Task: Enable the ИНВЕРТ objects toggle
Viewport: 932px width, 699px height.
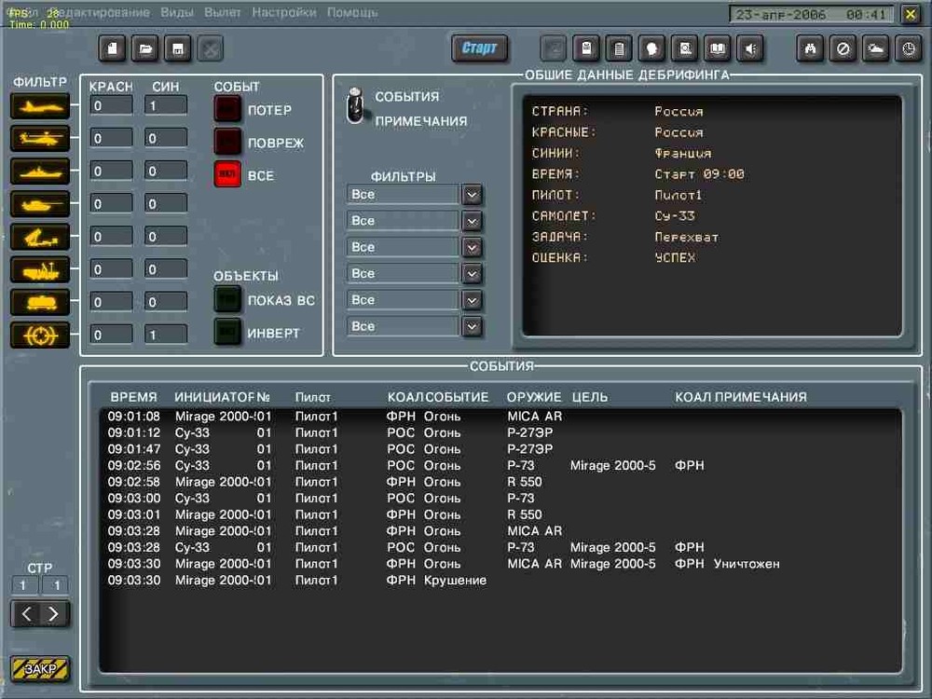Action: click(x=227, y=333)
